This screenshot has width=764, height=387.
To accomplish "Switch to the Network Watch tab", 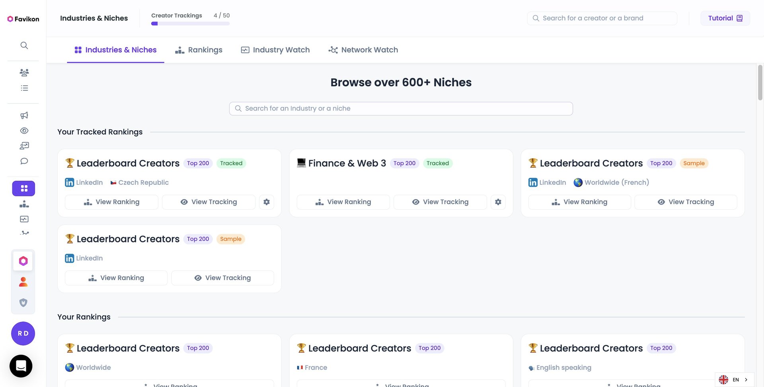I will point(363,50).
